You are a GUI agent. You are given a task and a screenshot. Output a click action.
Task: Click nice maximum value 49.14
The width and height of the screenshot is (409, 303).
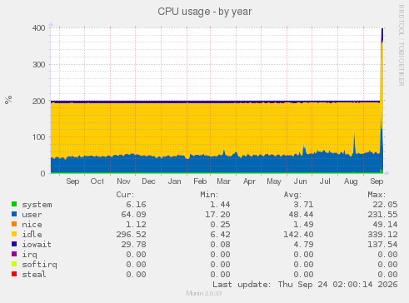click(x=385, y=225)
